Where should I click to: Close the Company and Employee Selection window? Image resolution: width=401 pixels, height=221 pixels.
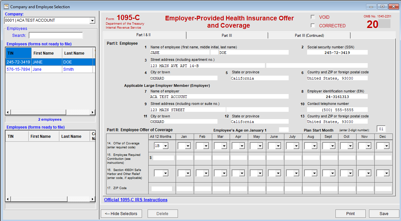[x=393, y=7]
